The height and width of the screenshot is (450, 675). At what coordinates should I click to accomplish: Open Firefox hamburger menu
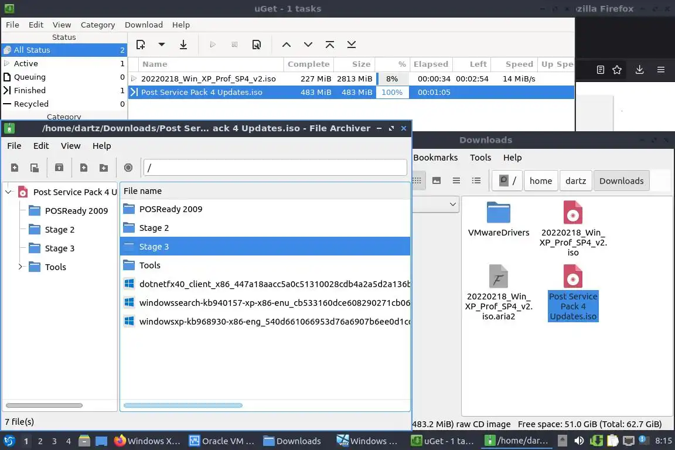(661, 70)
